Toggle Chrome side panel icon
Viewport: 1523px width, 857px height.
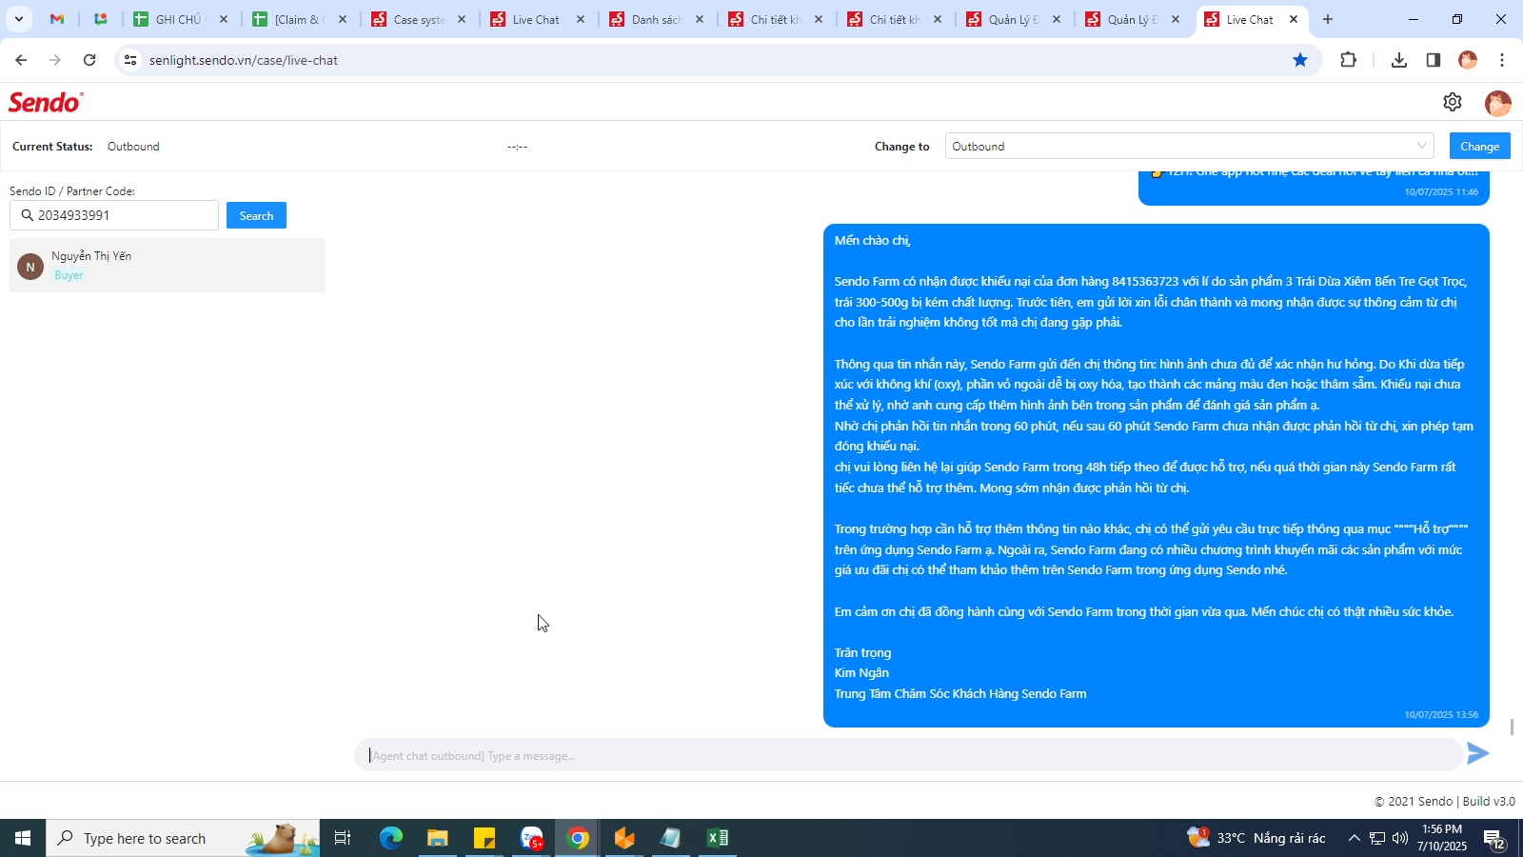(x=1433, y=60)
